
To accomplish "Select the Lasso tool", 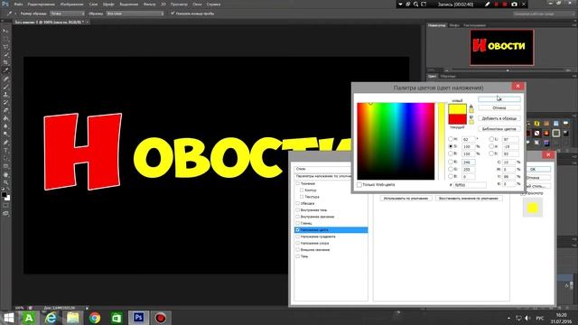I will coord(5,47).
